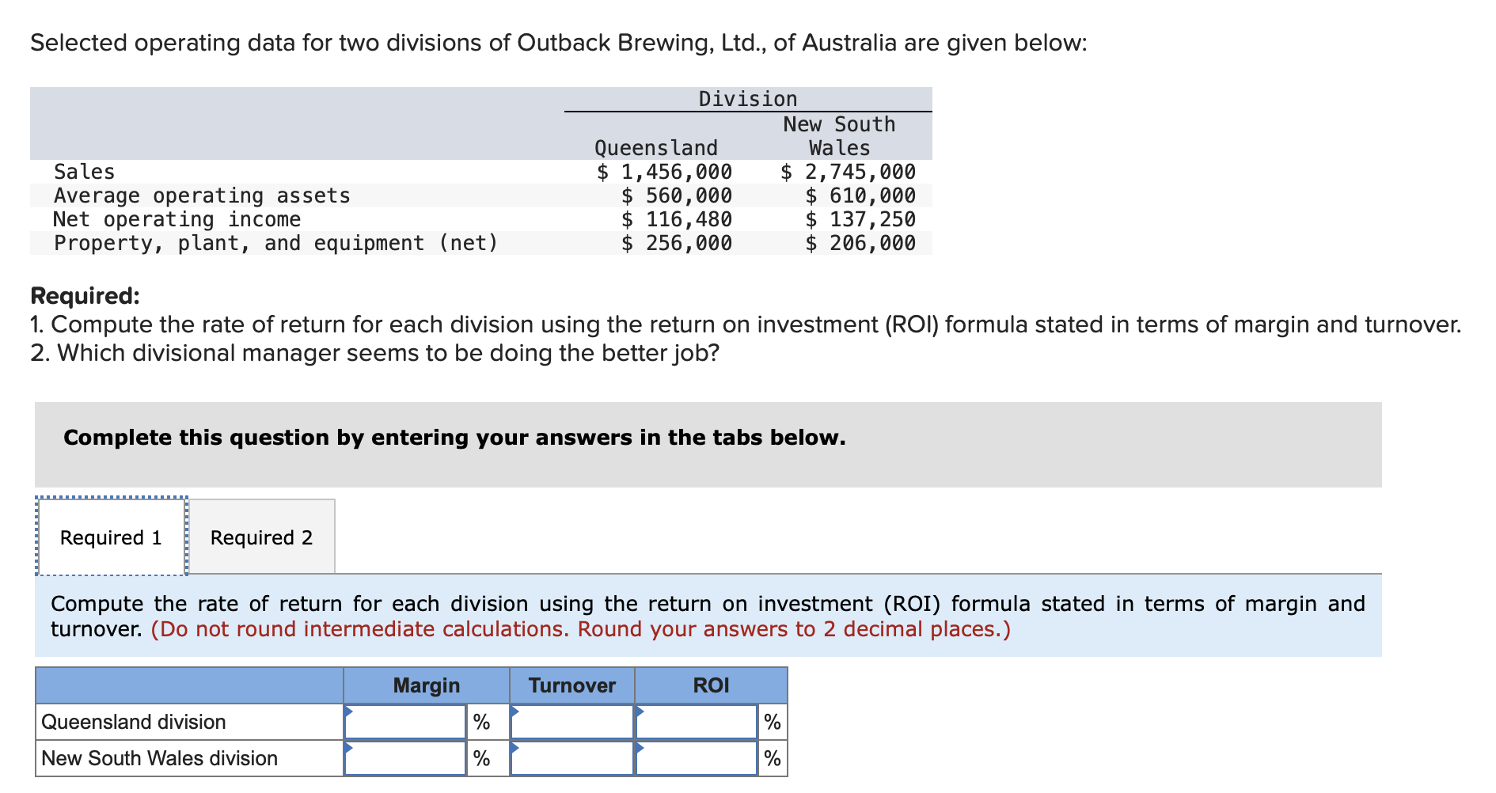Click the New South Wales division row label

(x=158, y=758)
